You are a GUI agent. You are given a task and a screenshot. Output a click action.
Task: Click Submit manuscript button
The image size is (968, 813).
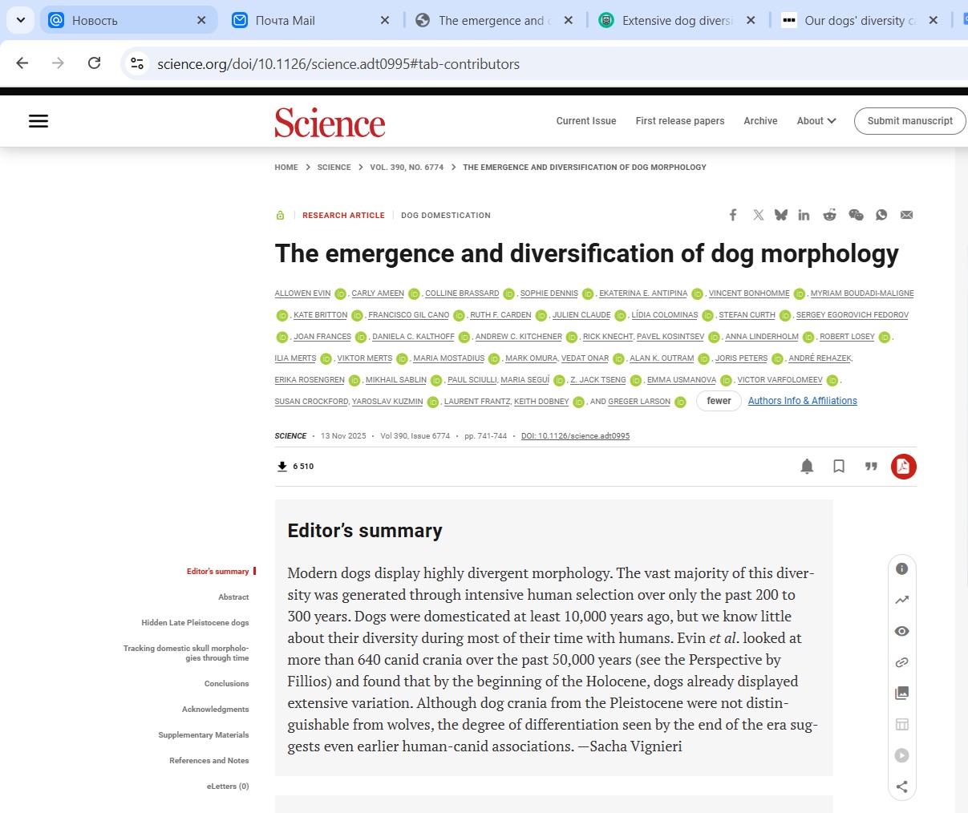click(x=909, y=121)
